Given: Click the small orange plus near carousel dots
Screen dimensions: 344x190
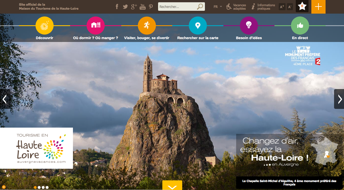Looking at the screenshot, I should [4, 187].
